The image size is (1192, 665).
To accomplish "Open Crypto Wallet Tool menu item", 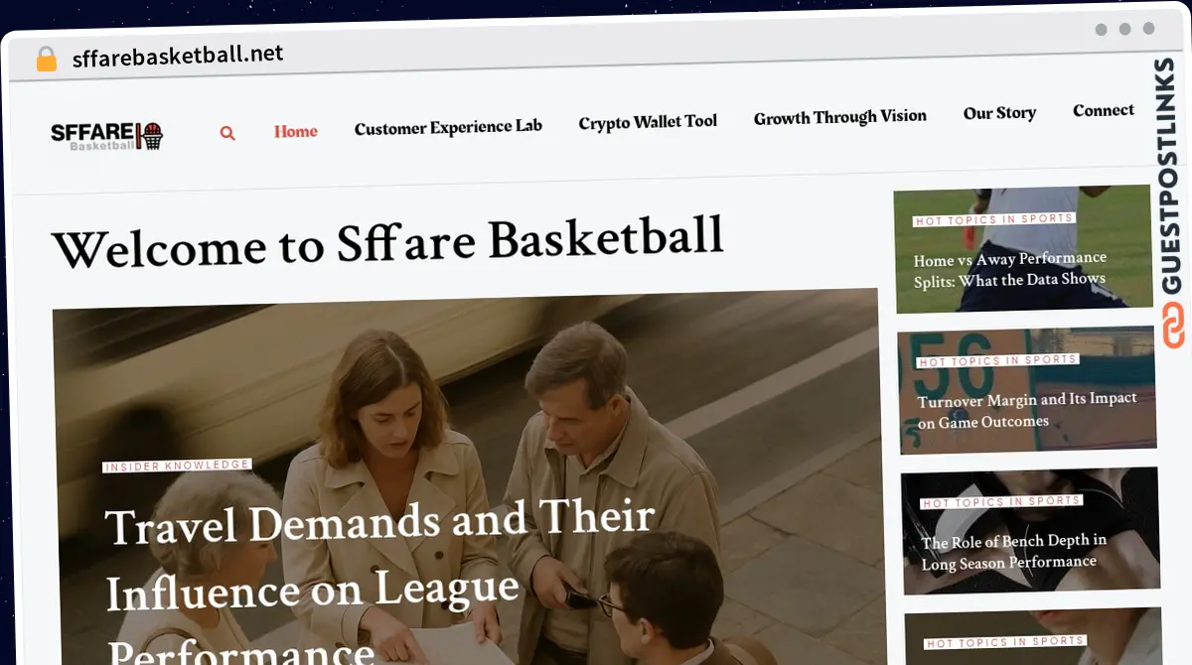I will [x=648, y=122].
